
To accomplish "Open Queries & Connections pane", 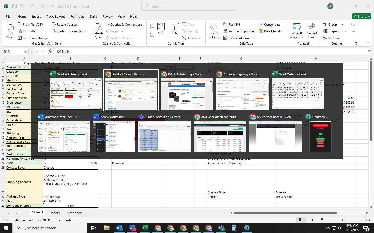I will pyautogui.click(x=124, y=24).
